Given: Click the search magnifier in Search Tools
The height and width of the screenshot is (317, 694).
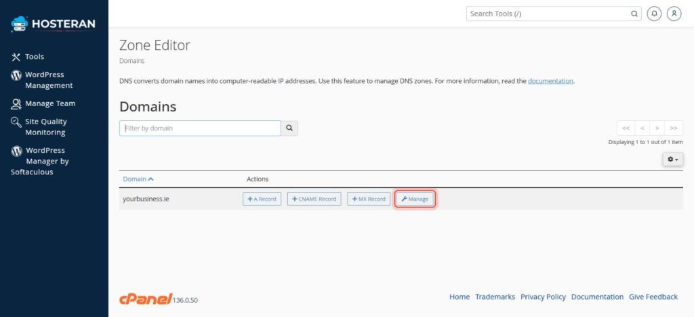Looking at the screenshot, I should 634,14.
